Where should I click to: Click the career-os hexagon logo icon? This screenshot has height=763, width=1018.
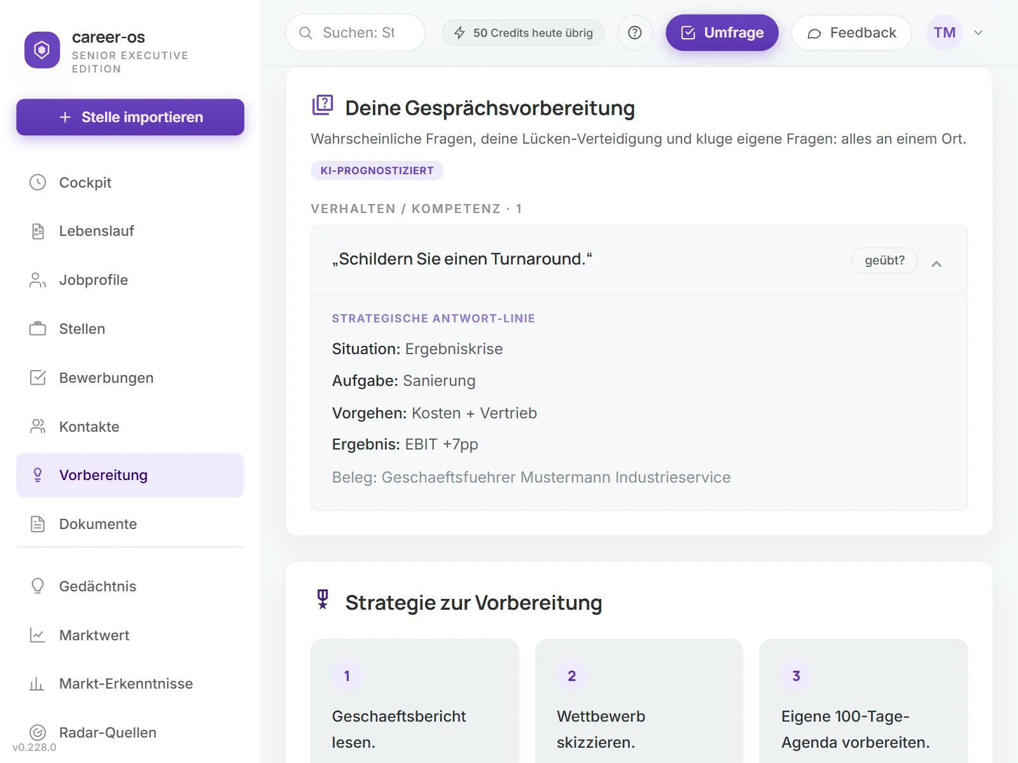click(x=42, y=50)
